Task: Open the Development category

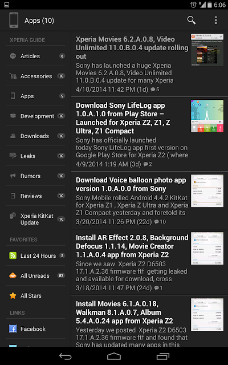Action: pos(35,116)
